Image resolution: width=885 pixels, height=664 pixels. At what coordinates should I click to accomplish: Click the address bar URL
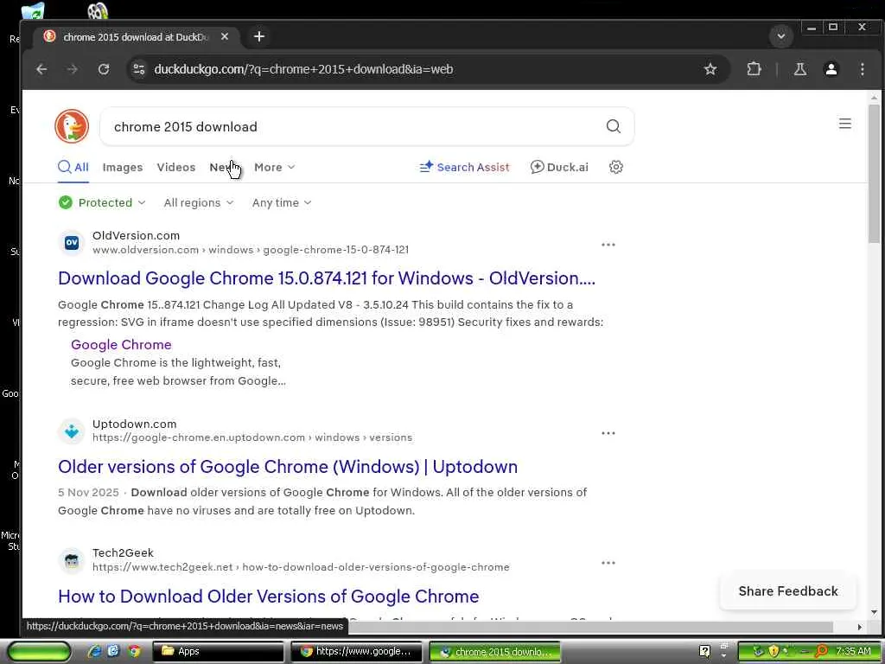(303, 69)
